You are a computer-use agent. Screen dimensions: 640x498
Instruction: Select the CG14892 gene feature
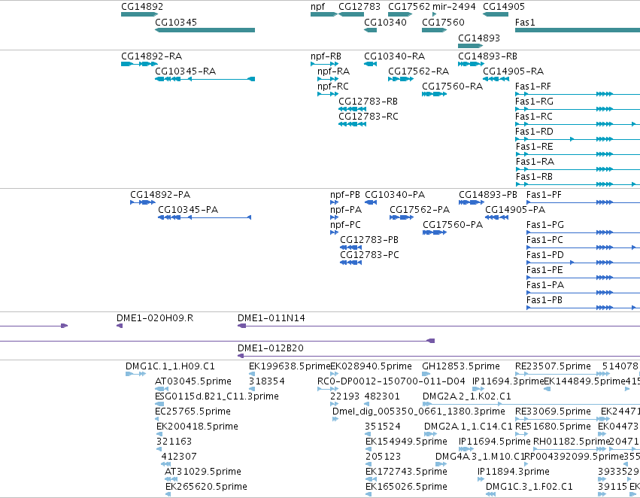140,14
